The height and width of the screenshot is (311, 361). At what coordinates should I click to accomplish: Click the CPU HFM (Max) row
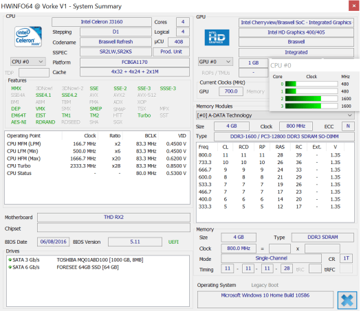click(x=97, y=159)
